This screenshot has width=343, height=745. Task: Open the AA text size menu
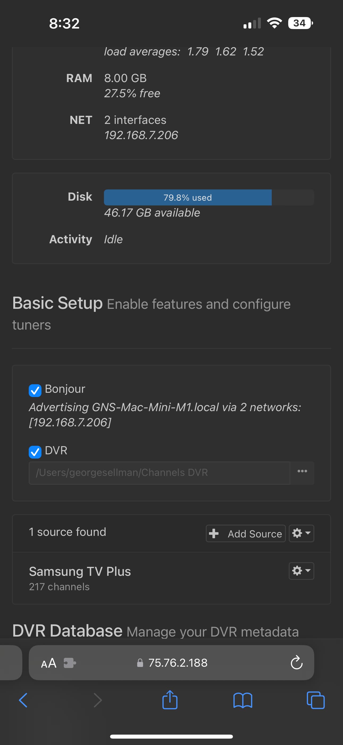coord(48,663)
